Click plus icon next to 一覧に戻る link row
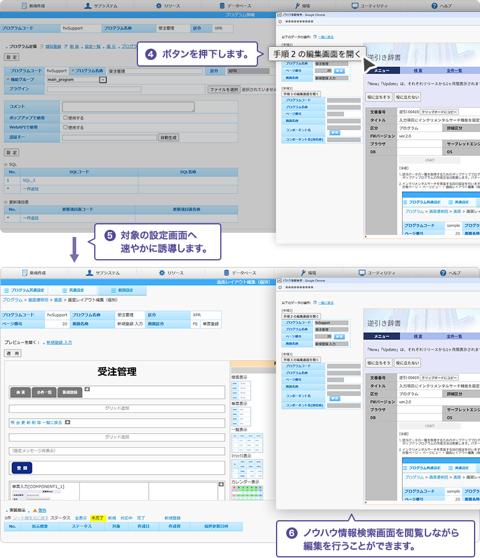This screenshot has height=558, width=480. point(68,422)
